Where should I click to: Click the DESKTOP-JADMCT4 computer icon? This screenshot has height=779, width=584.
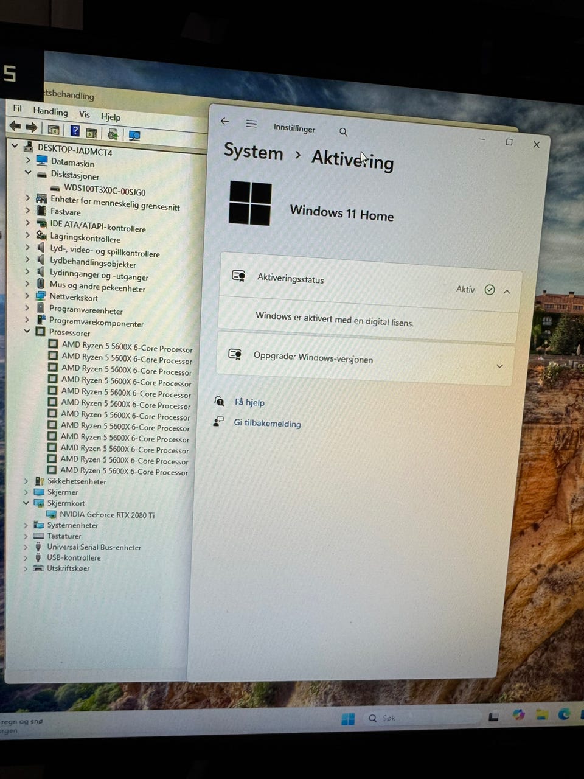(x=28, y=147)
